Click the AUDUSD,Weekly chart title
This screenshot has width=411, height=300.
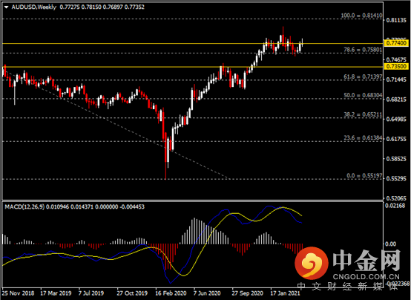coord(34,7)
